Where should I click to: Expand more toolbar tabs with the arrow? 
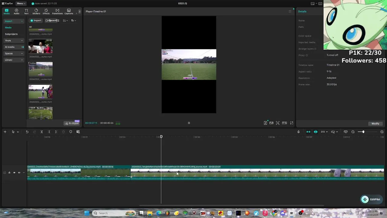(80, 12)
